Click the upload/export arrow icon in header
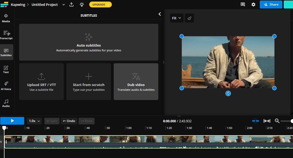The height and width of the screenshot is (158, 293). [71, 4]
